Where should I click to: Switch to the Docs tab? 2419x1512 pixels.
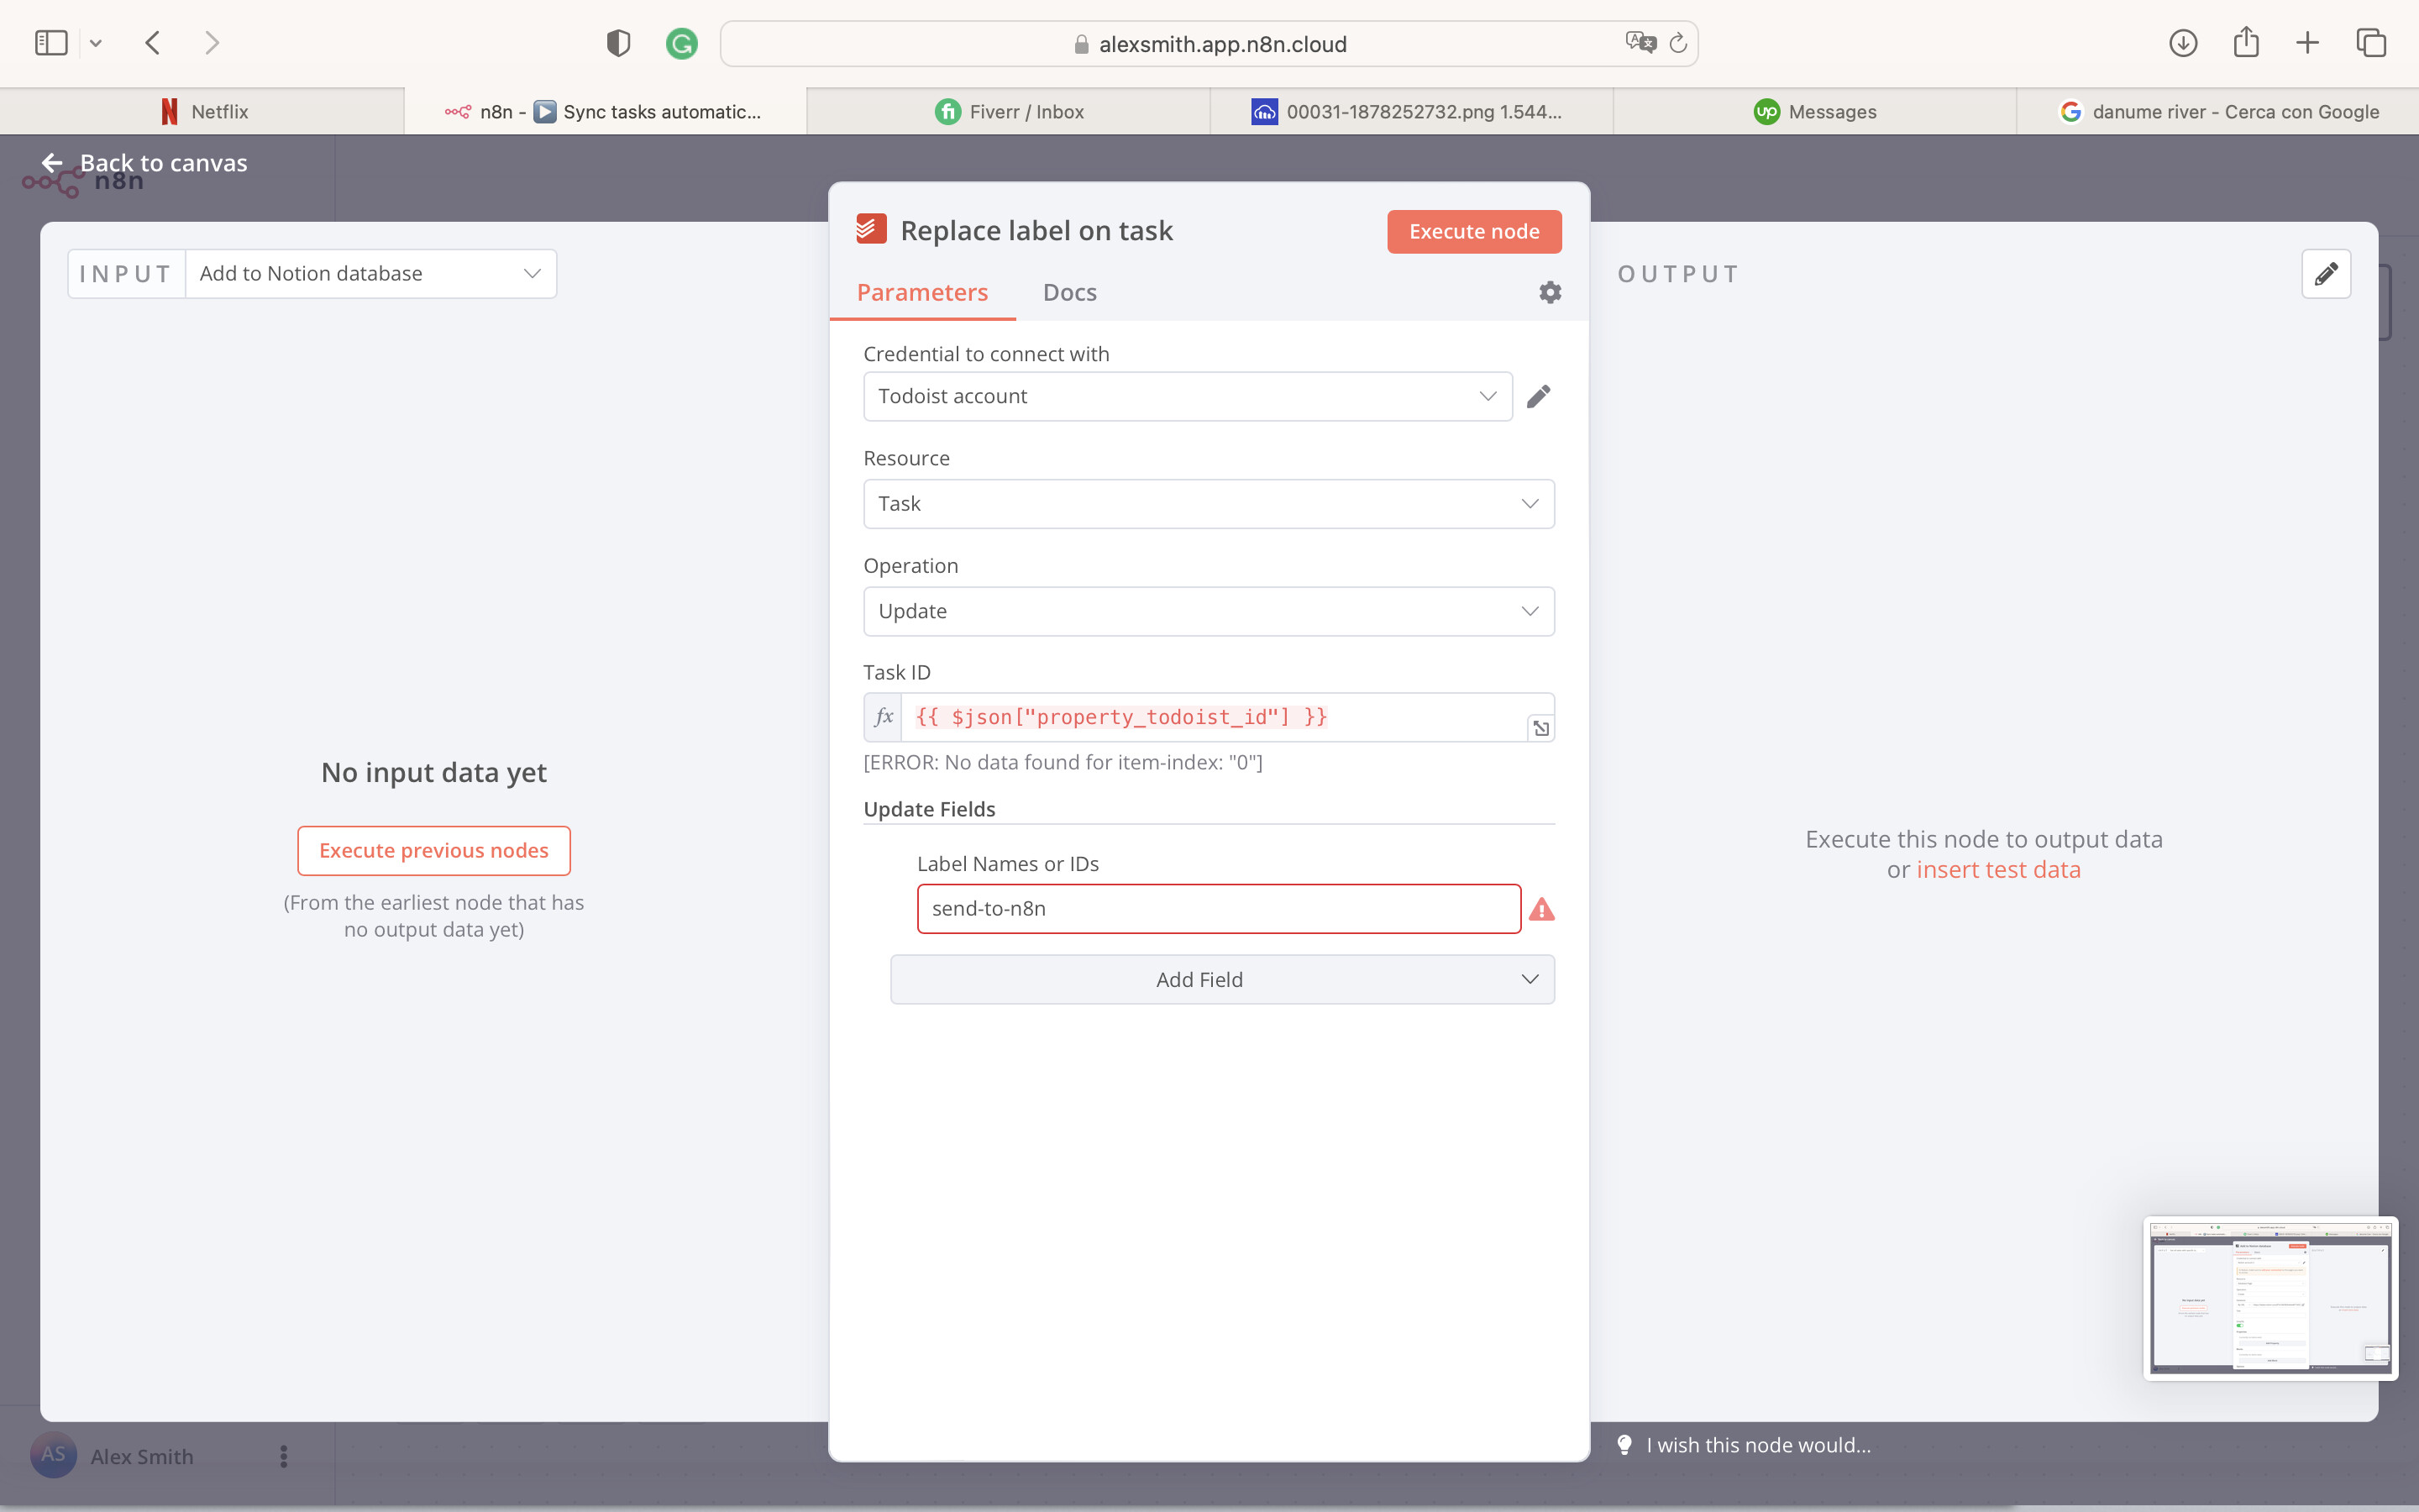1068,292
